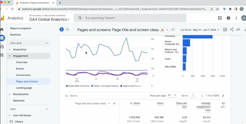Add comparison plus icon beside All Users

point(67,29)
